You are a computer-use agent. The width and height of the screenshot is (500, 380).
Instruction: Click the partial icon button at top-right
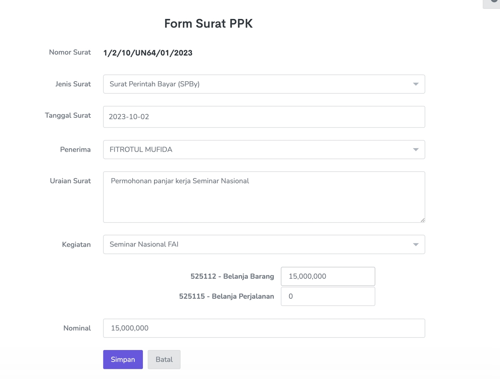pos(492,2)
